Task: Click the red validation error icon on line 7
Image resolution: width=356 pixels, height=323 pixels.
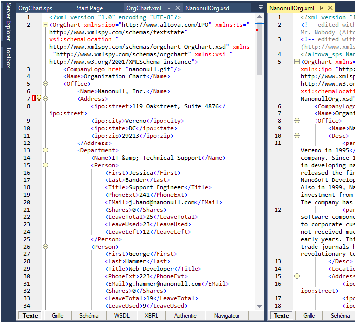Action: point(34,98)
